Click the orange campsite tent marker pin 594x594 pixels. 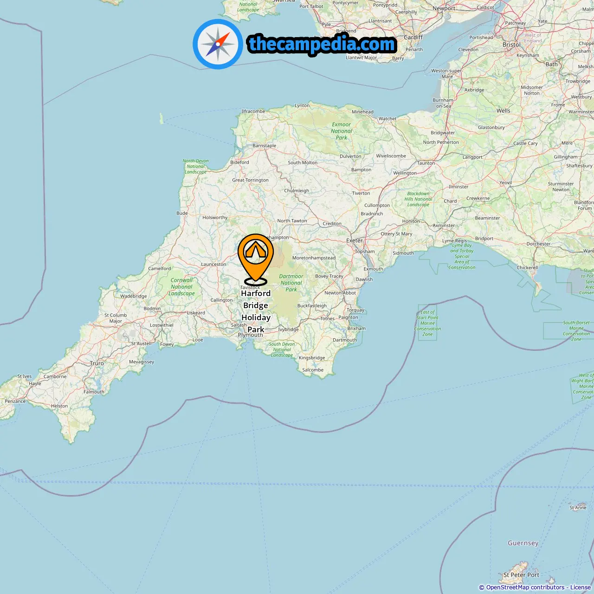256,259
